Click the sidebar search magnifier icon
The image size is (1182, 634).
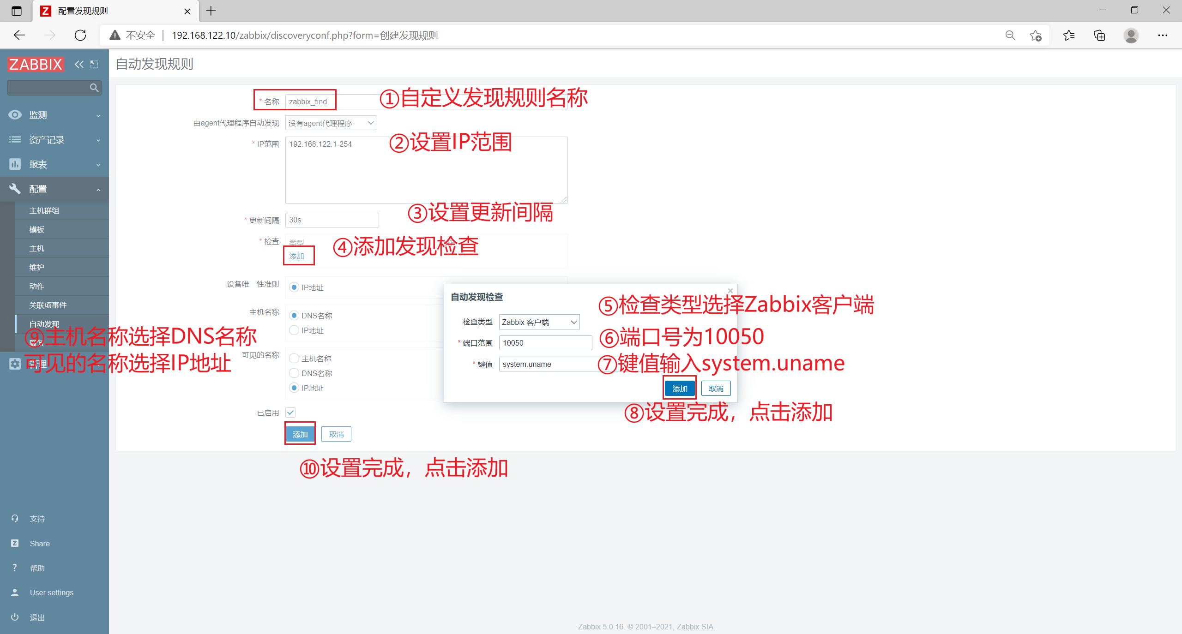pyautogui.click(x=94, y=88)
